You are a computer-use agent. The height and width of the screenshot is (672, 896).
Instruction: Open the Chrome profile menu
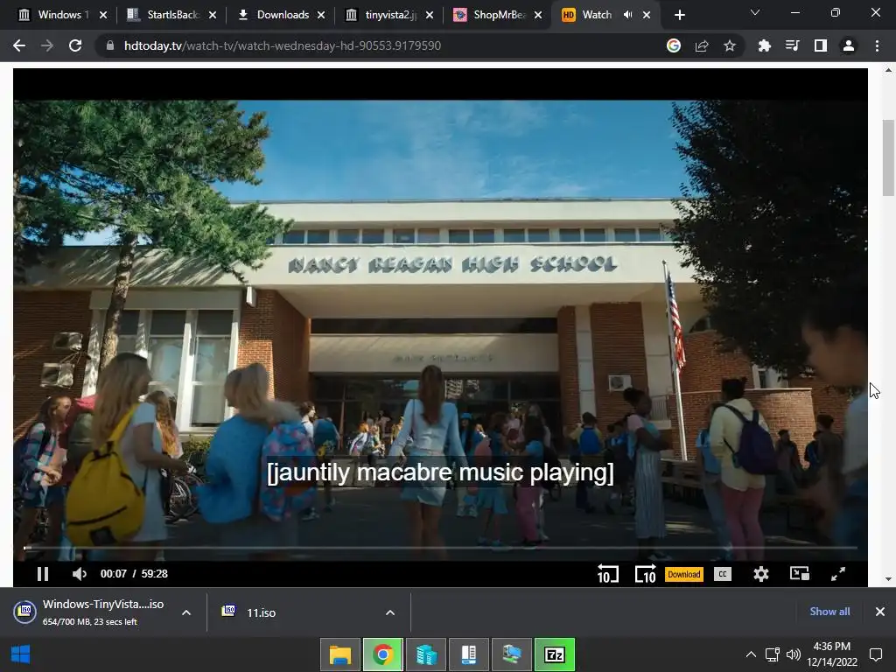[x=849, y=45]
